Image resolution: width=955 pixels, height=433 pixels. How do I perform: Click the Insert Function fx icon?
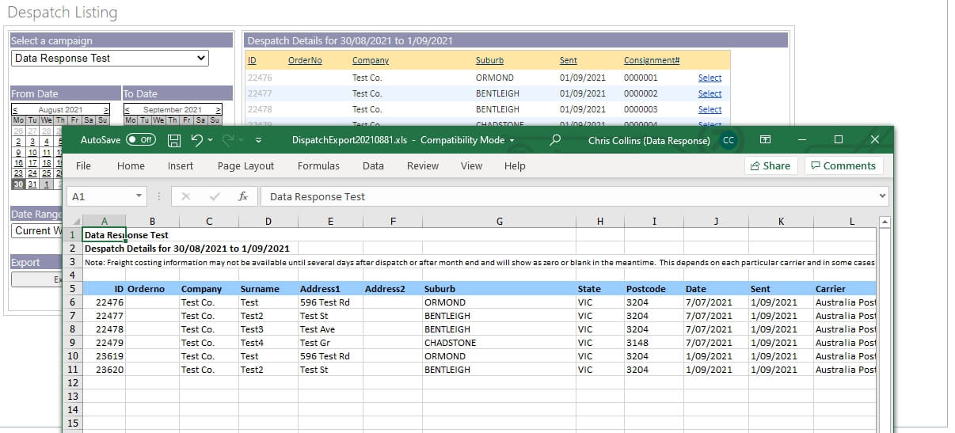(x=243, y=196)
